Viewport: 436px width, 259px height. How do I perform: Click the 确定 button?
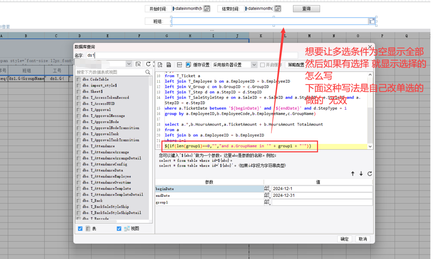pos(344,239)
